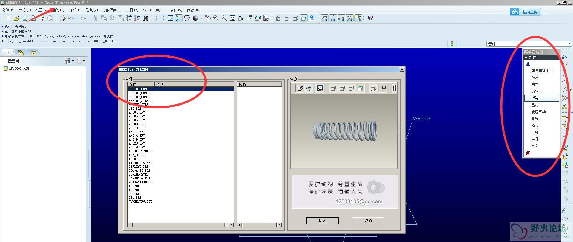Click the pan hand icon
The image size is (573, 242).
click(x=208, y=18)
